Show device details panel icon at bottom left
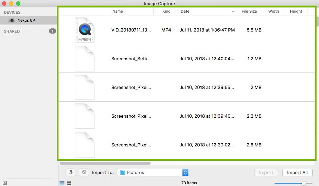Image resolution: width=319 pixels, height=186 pixels. point(5,183)
